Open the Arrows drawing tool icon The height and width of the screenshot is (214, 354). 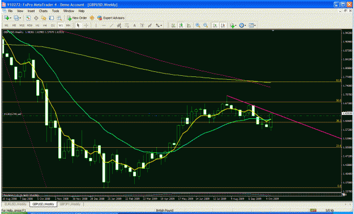pyautogui.click(x=157, y=25)
